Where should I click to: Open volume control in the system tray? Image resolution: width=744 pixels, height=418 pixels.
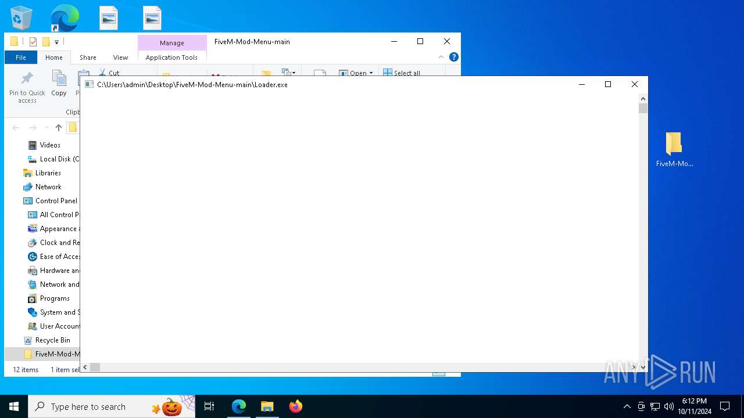tap(669, 406)
